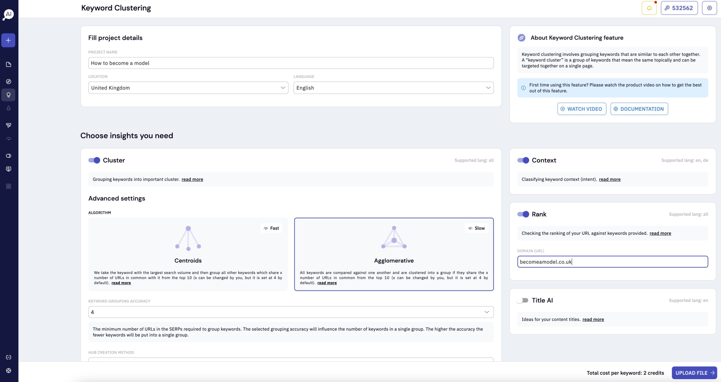Open the Documentation link

tap(639, 109)
